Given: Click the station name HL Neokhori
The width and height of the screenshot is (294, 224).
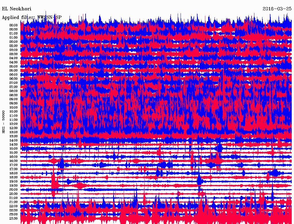Looking at the screenshot, I should pyautogui.click(x=16, y=9).
